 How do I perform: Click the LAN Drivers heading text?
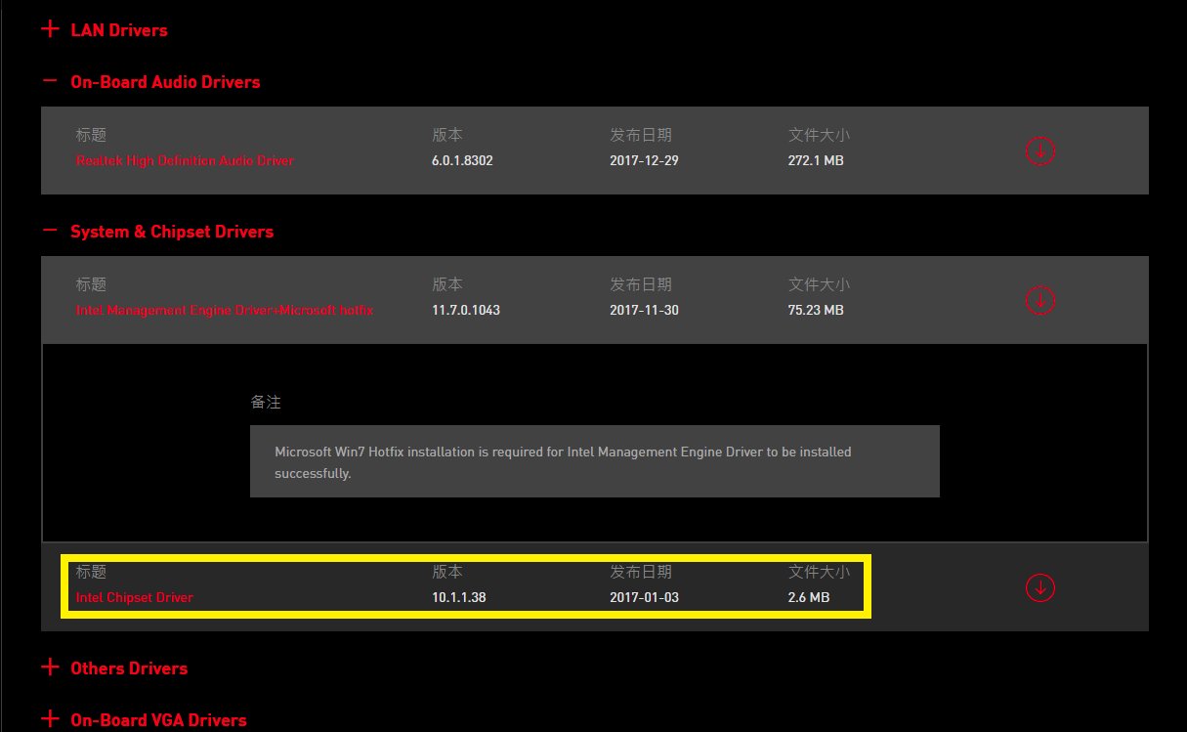coord(119,30)
